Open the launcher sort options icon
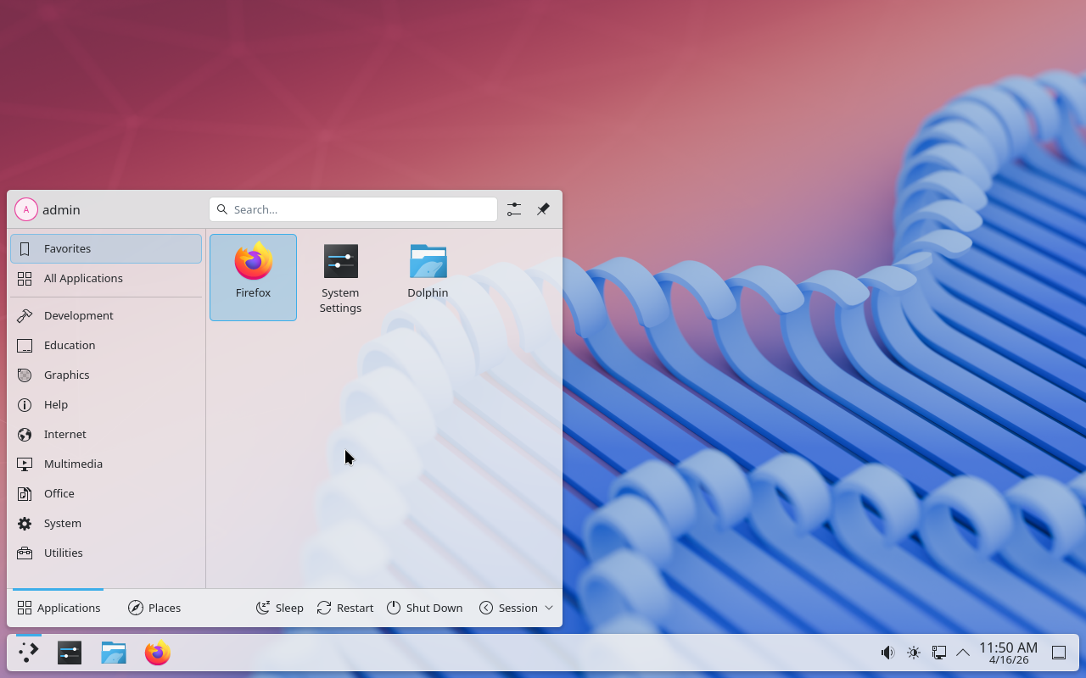The width and height of the screenshot is (1086, 678). click(513, 209)
